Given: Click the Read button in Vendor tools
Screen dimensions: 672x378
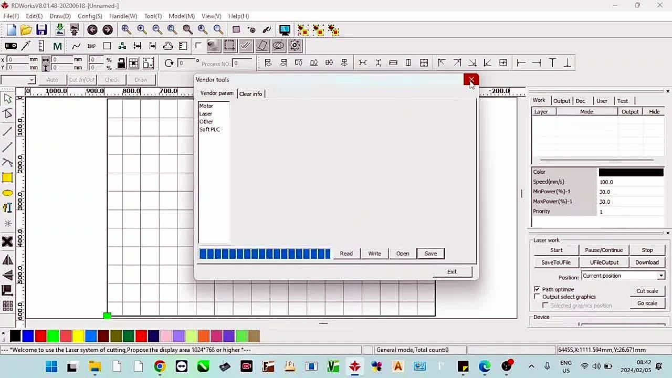Looking at the screenshot, I should pyautogui.click(x=346, y=254).
